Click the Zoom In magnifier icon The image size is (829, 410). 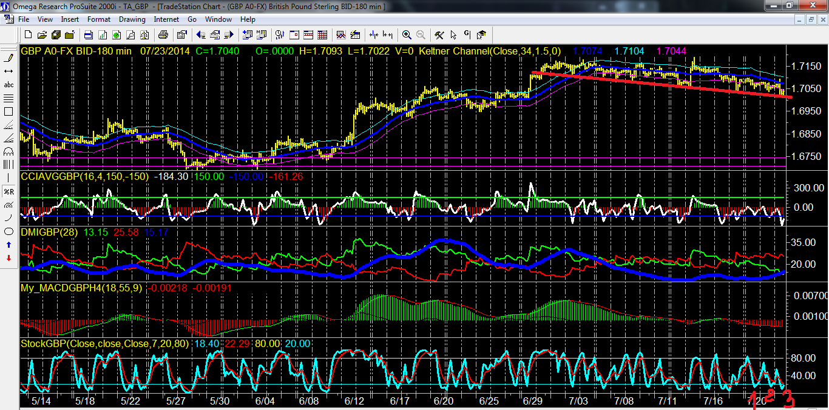[406, 35]
